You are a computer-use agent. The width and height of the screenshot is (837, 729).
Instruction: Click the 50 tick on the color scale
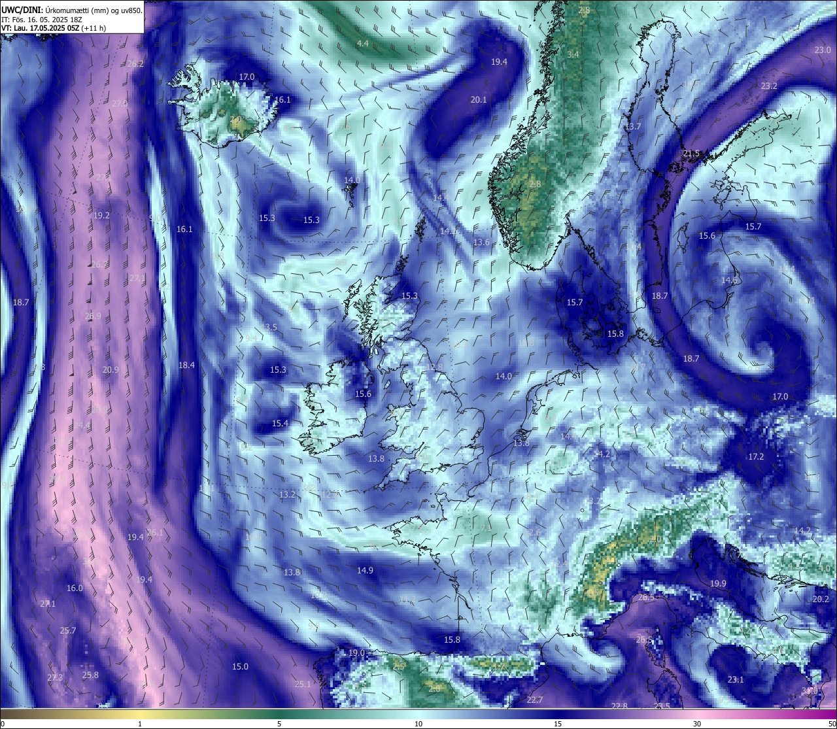(832, 724)
